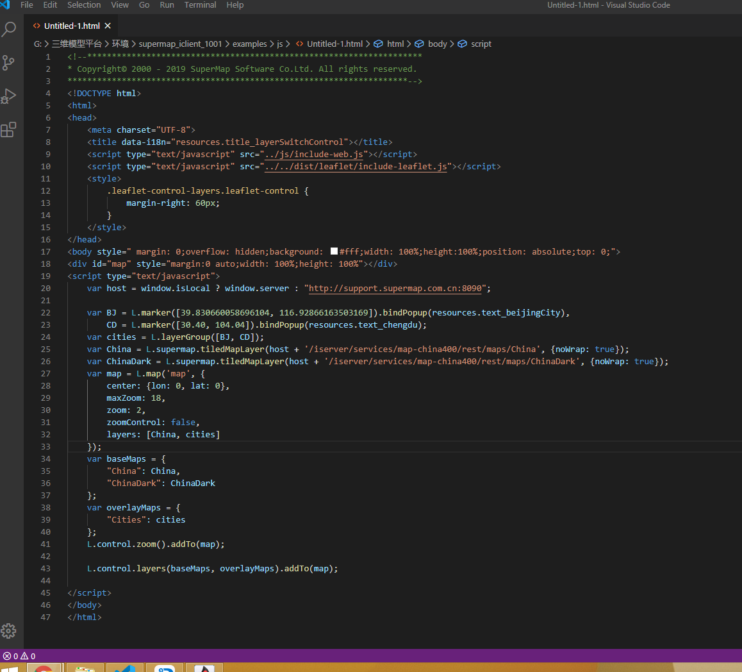Viewport: 742px width, 672px height.
Task: Click line number 17 in gutter
Action: 45,252
